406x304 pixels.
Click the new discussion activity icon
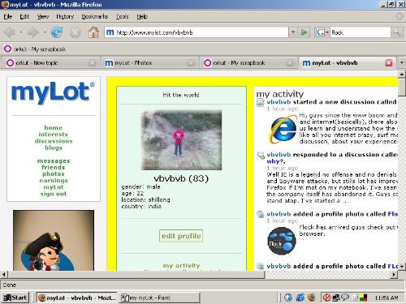(261, 103)
